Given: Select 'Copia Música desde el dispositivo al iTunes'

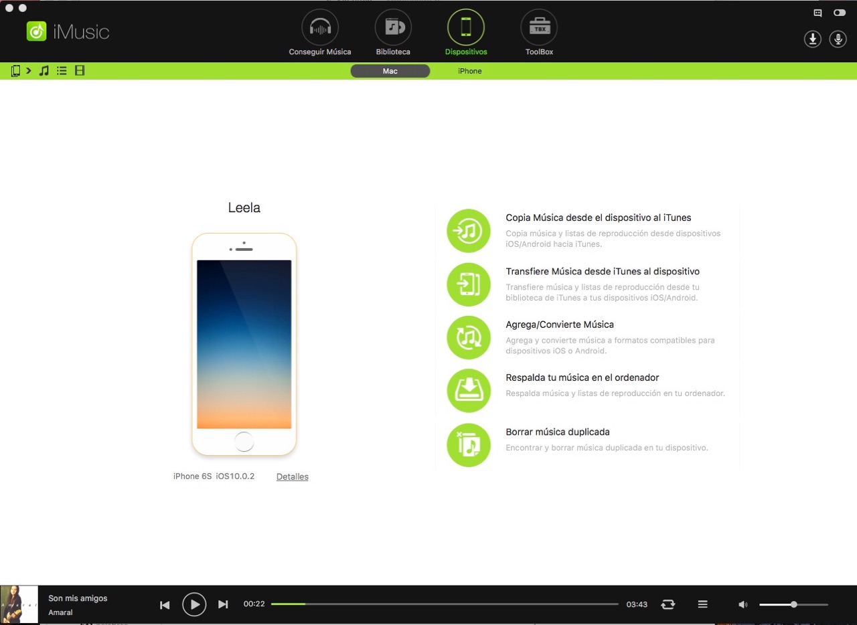Looking at the screenshot, I should [x=599, y=217].
